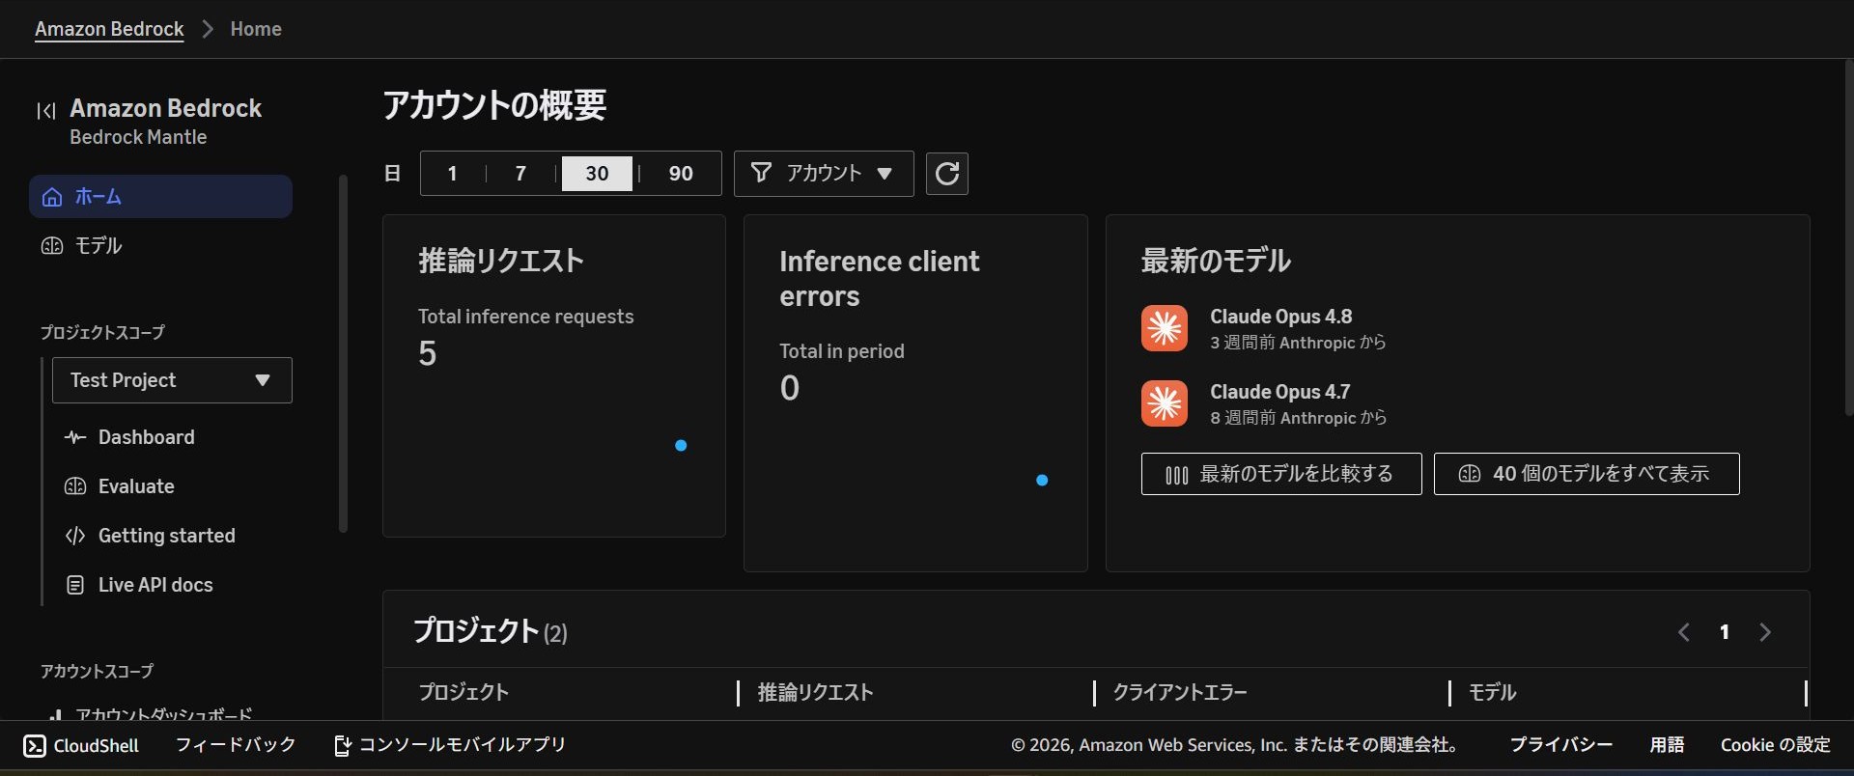
Task: Select the 7 day range
Action: click(x=520, y=174)
